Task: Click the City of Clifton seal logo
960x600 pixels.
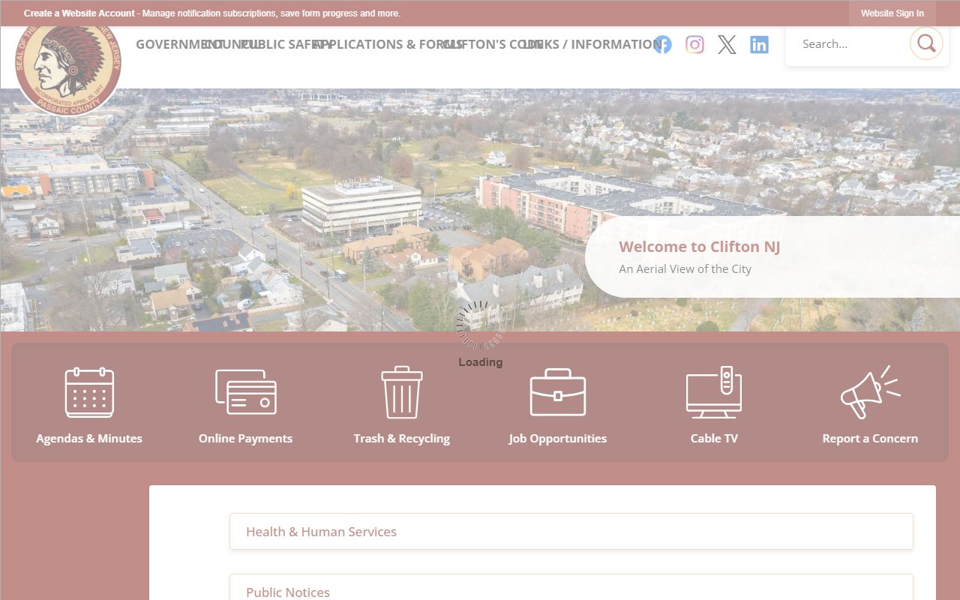Action: 68,64
